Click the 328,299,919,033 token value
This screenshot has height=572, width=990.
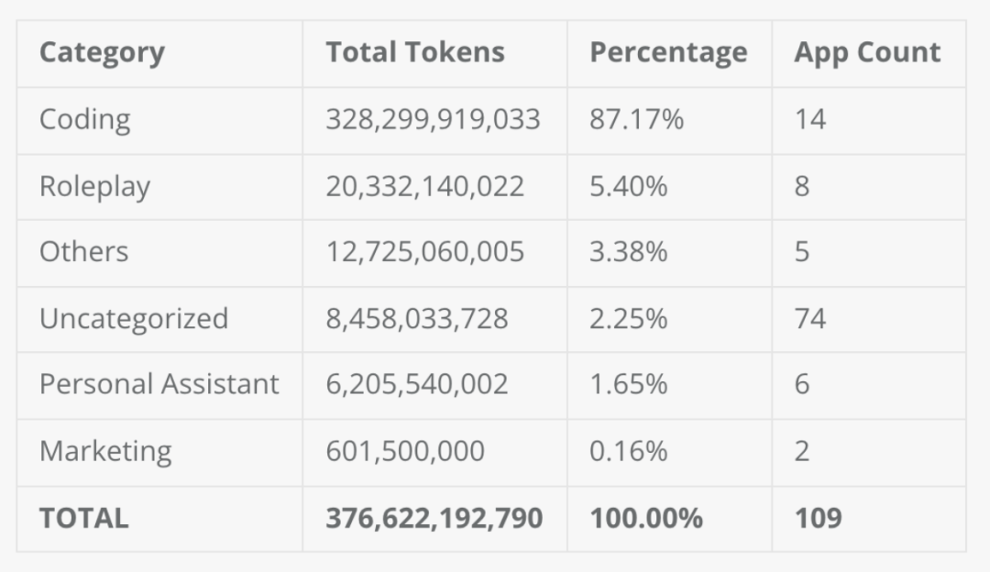tap(433, 120)
